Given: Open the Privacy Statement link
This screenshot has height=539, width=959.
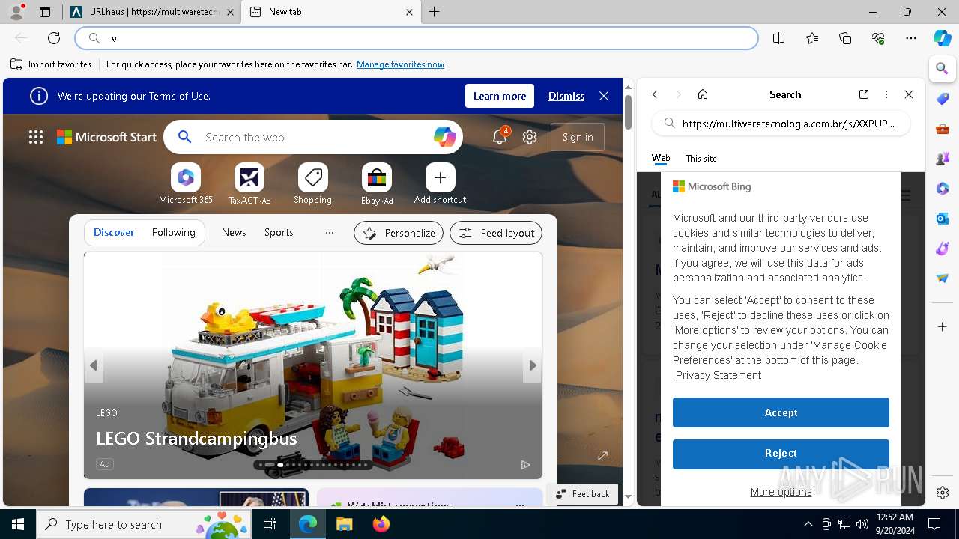Looking at the screenshot, I should pyautogui.click(x=719, y=375).
